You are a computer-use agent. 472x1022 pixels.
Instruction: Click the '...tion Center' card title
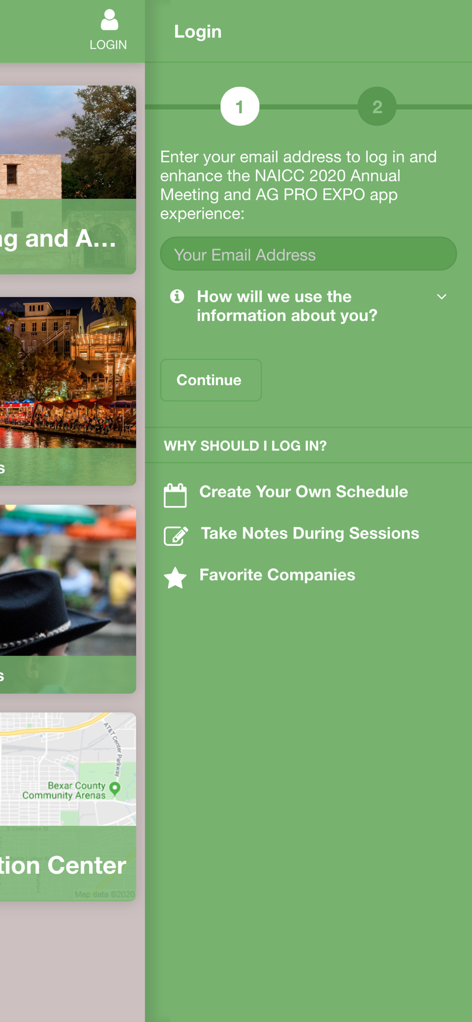(x=63, y=866)
